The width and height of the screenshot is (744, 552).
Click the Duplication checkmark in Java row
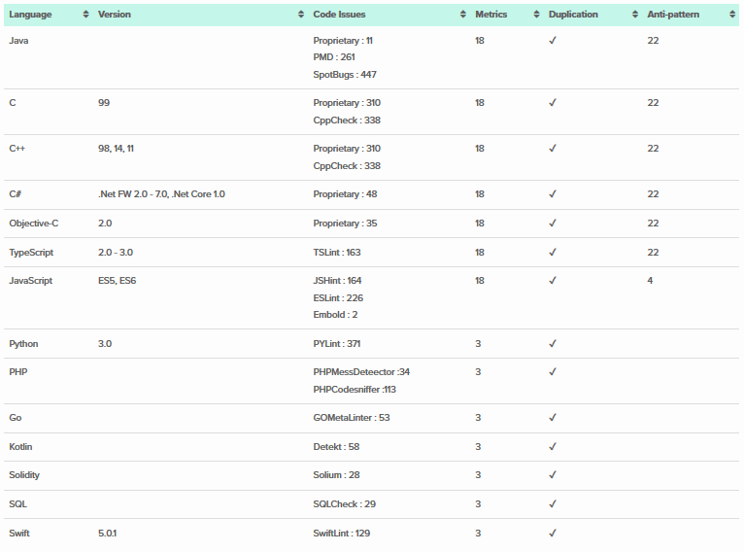(x=553, y=41)
